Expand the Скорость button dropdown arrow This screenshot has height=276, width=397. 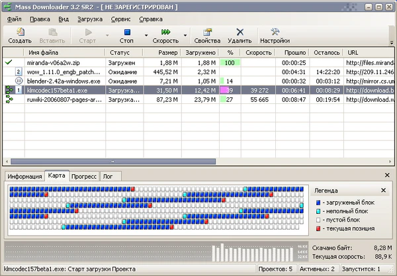185,36
